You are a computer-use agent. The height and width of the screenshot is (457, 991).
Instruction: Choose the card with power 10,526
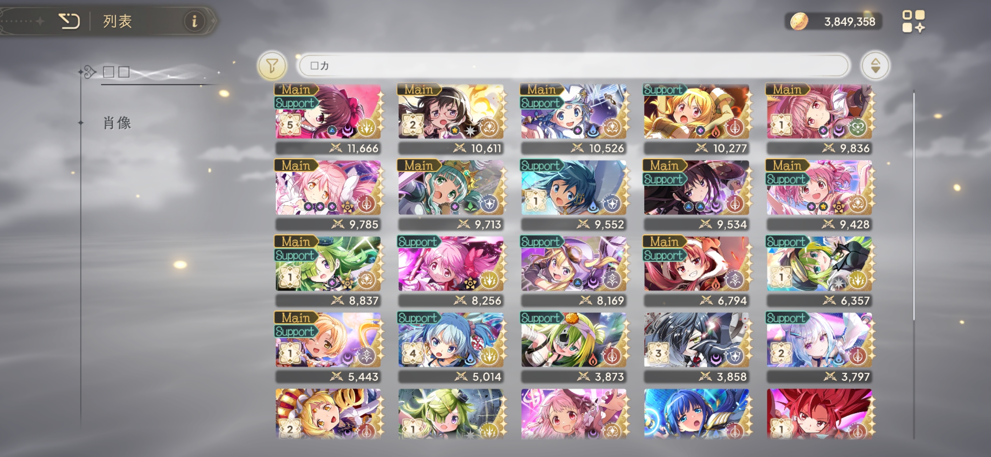pos(574,119)
